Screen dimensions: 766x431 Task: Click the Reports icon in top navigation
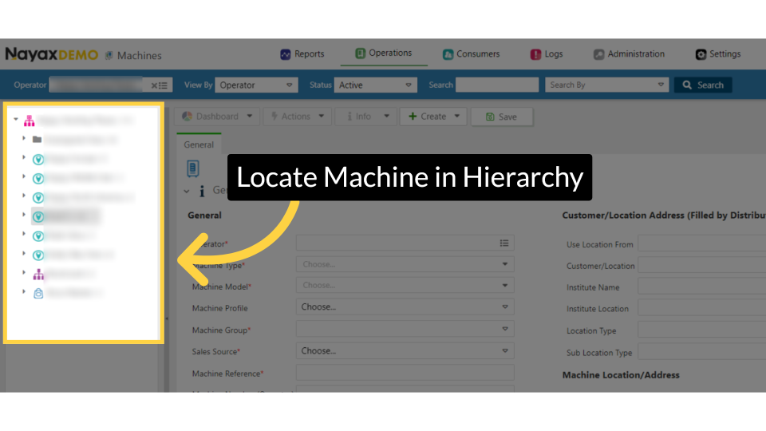pos(286,54)
